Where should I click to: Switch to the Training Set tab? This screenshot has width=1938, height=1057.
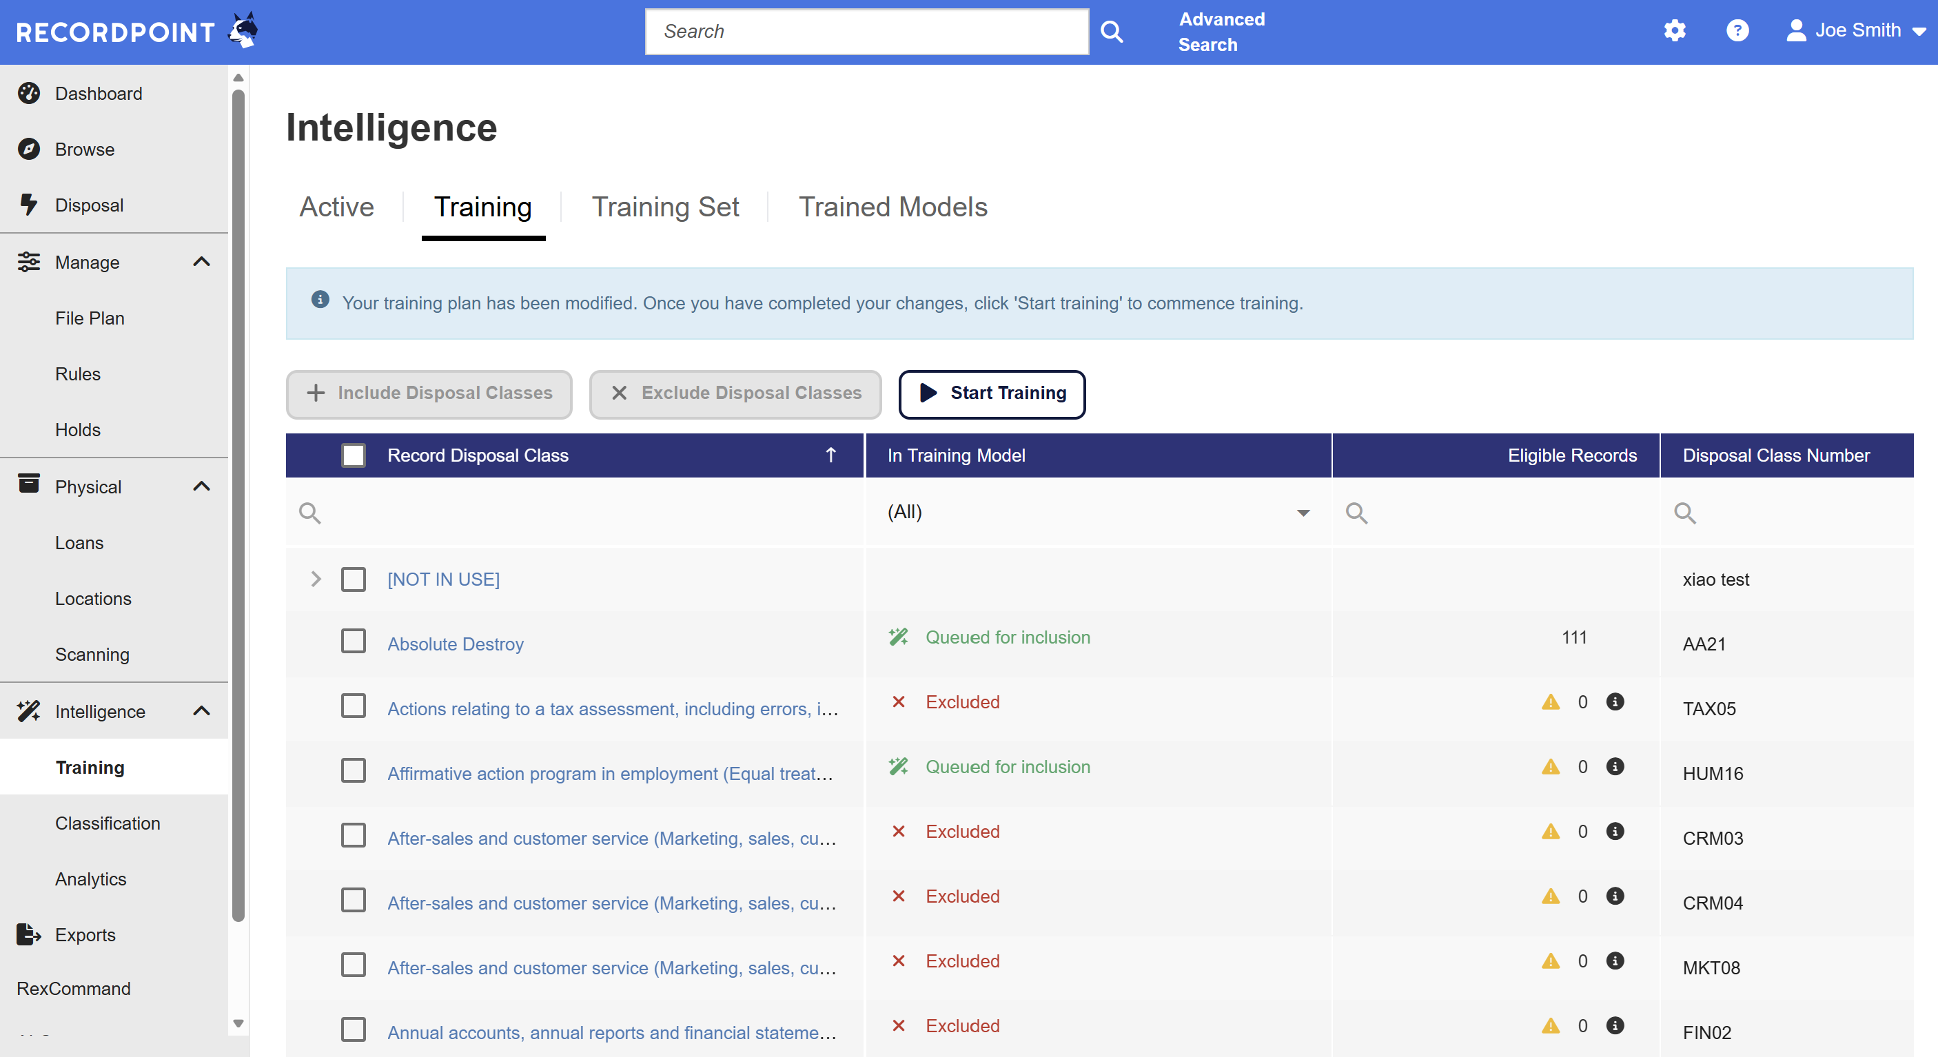coord(665,207)
